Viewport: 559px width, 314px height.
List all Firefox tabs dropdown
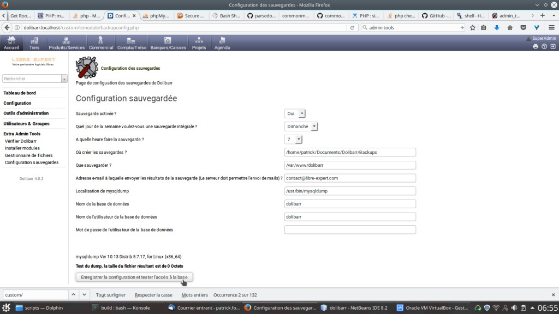click(x=554, y=15)
